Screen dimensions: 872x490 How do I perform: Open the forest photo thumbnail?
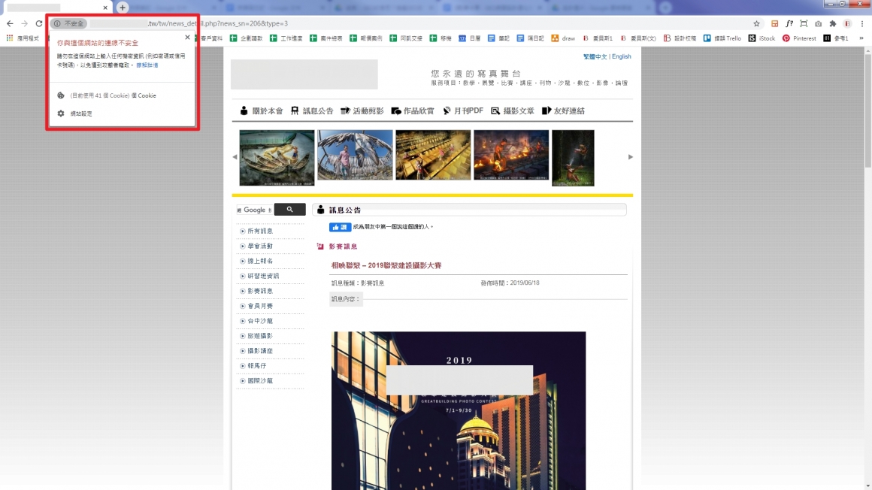573,158
